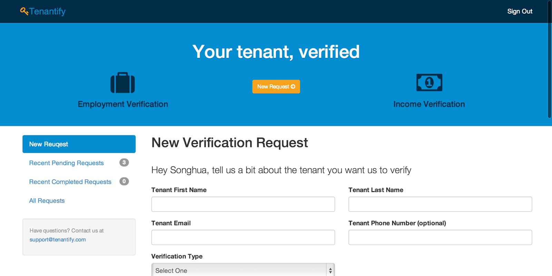Click the Tenant Email input field
552x276 pixels.
tap(243, 237)
